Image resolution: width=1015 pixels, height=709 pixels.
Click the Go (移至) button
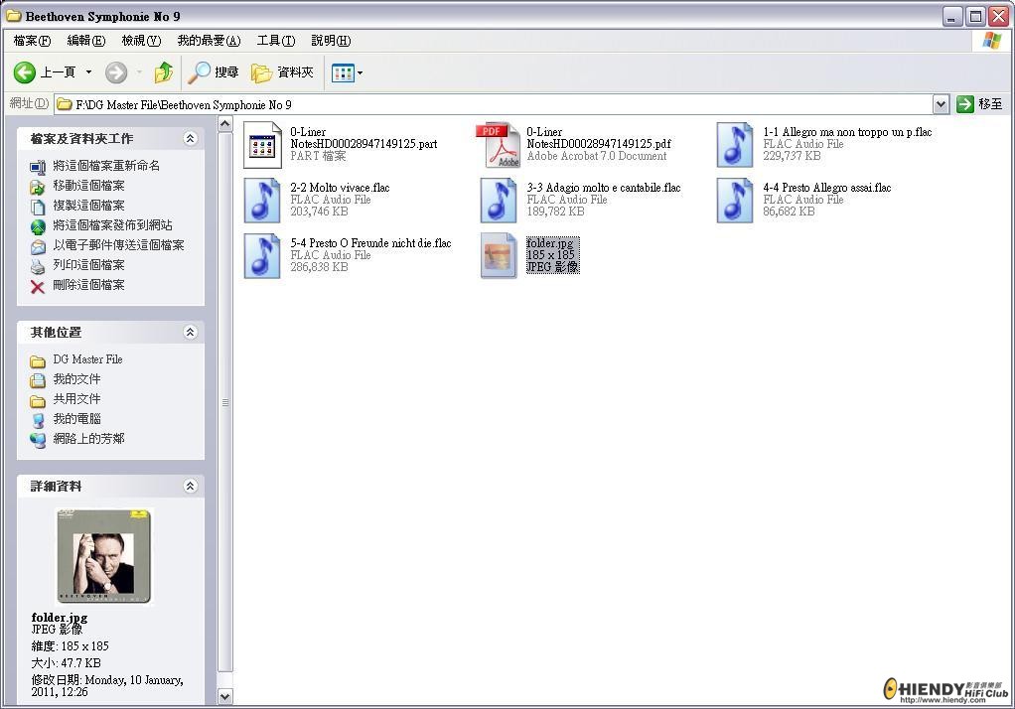click(x=979, y=104)
